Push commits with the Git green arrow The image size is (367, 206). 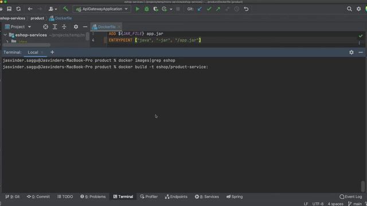(x=218, y=9)
